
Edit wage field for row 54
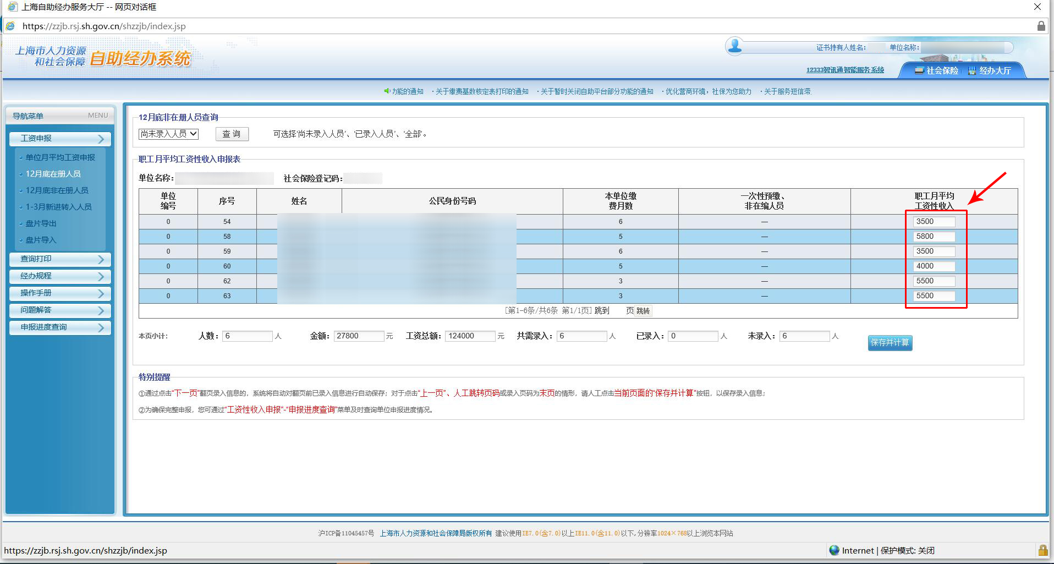[x=934, y=222]
